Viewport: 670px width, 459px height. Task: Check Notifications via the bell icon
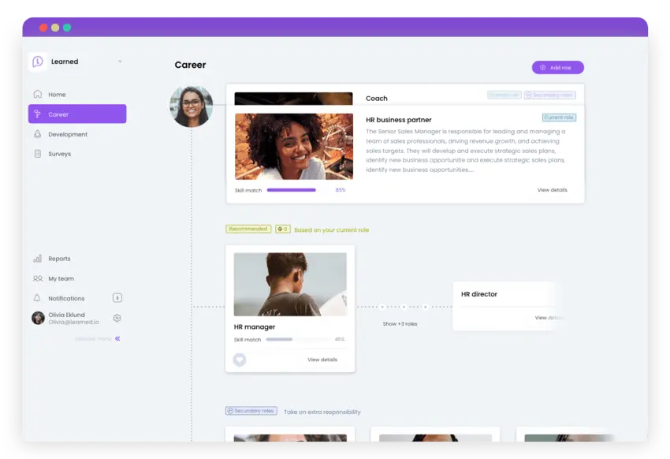coord(36,298)
